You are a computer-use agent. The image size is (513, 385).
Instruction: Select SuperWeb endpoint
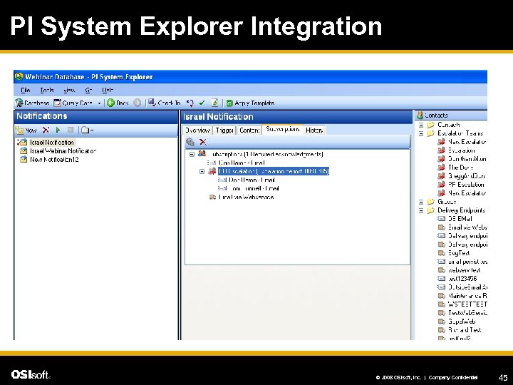(x=462, y=322)
